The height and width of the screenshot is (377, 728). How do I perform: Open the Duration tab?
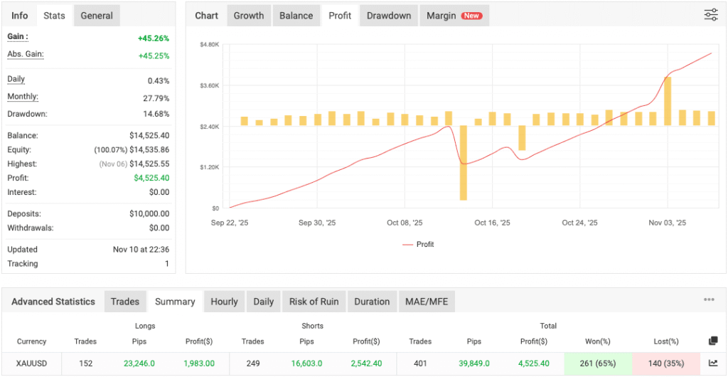(x=372, y=302)
